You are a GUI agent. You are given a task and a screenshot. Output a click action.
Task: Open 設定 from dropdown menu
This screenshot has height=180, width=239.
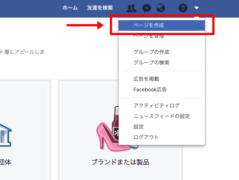pyautogui.click(x=162, y=126)
